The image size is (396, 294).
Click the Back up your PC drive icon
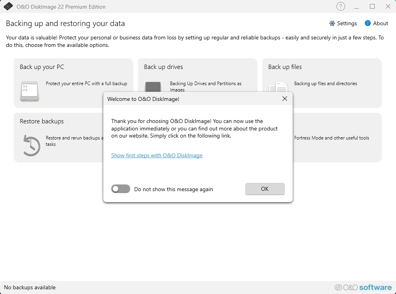pyautogui.click(x=30, y=91)
